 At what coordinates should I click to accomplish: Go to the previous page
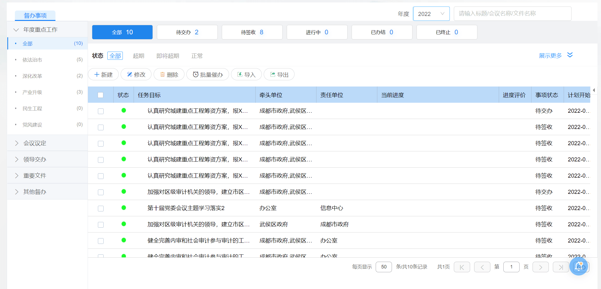click(x=482, y=267)
